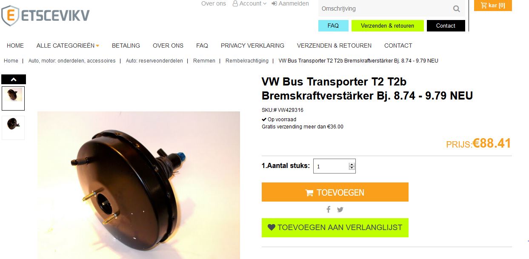The width and height of the screenshot is (529, 259).
Task: Click the Aanmelden login link
Action: [x=290, y=3]
